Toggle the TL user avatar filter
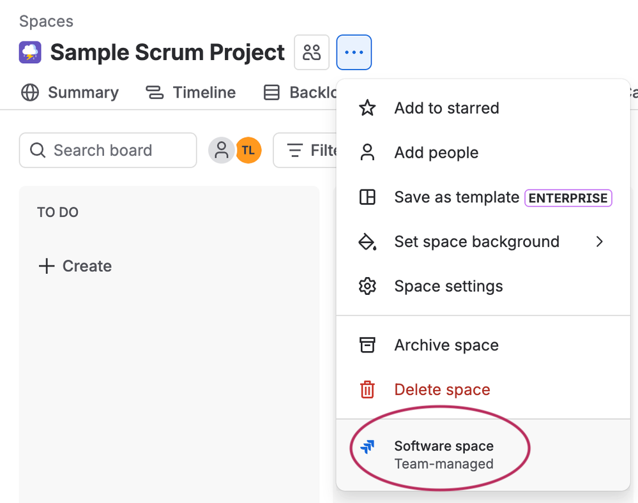The image size is (638, 503). point(248,151)
